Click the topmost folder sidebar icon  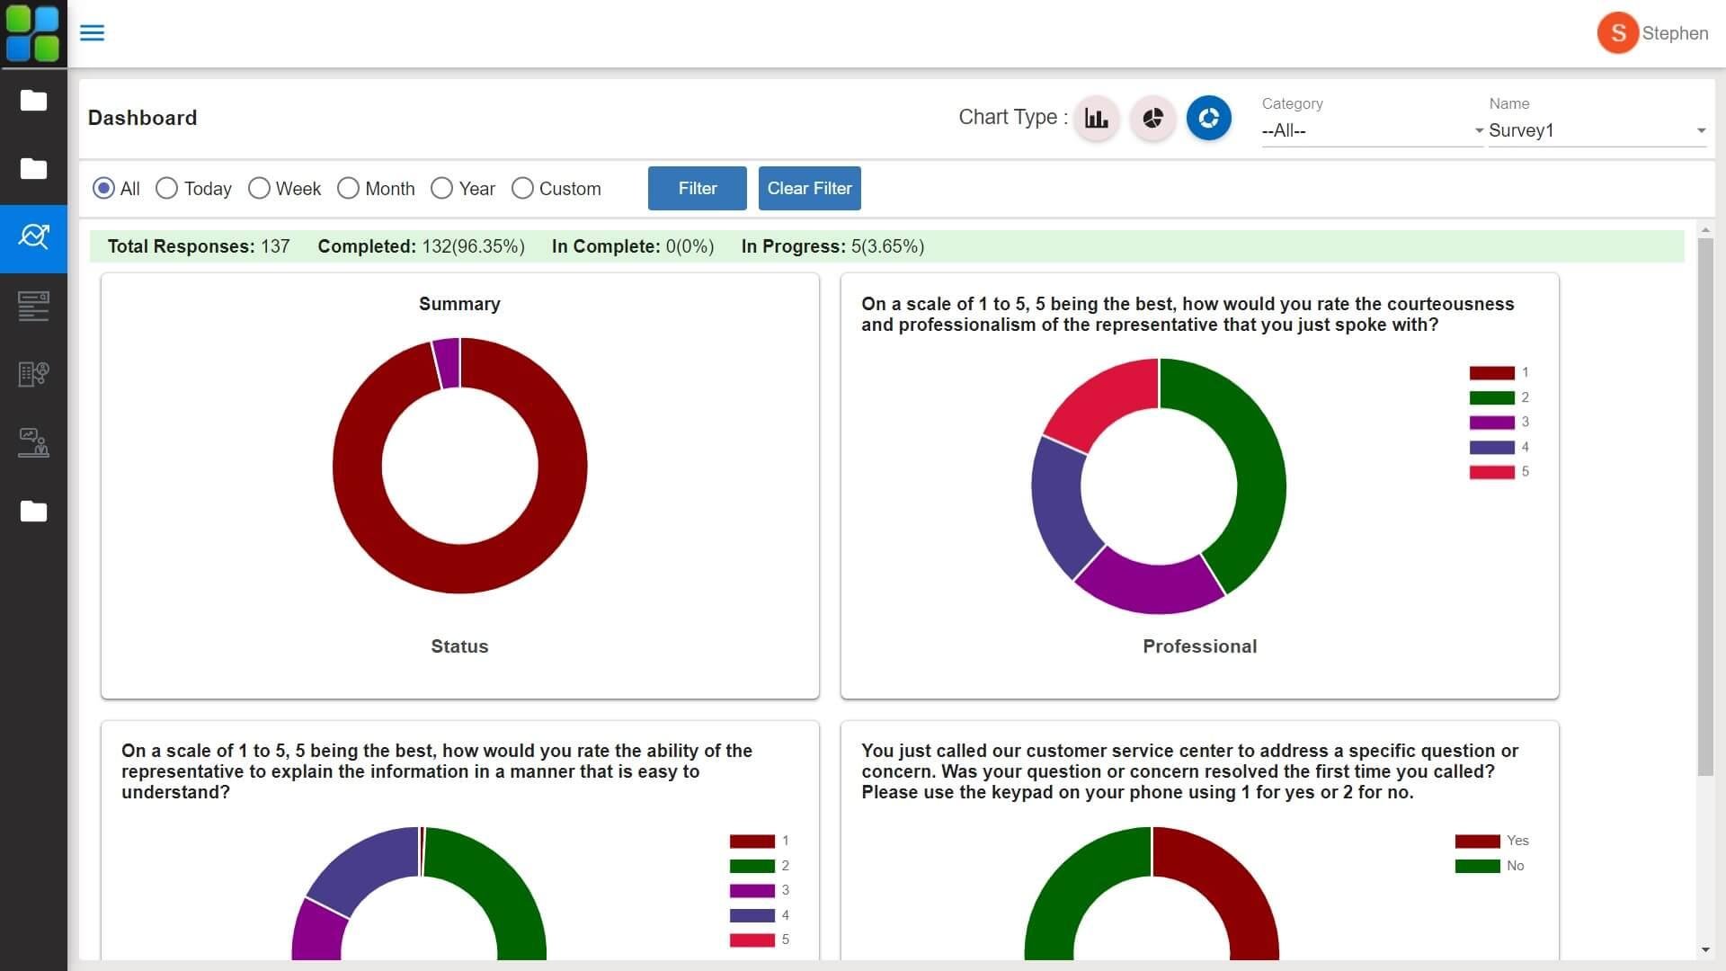33,100
